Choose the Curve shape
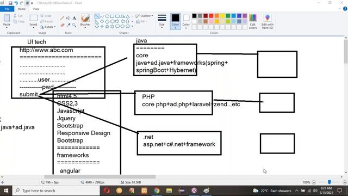Screen dimensions: 348x196 102,16
